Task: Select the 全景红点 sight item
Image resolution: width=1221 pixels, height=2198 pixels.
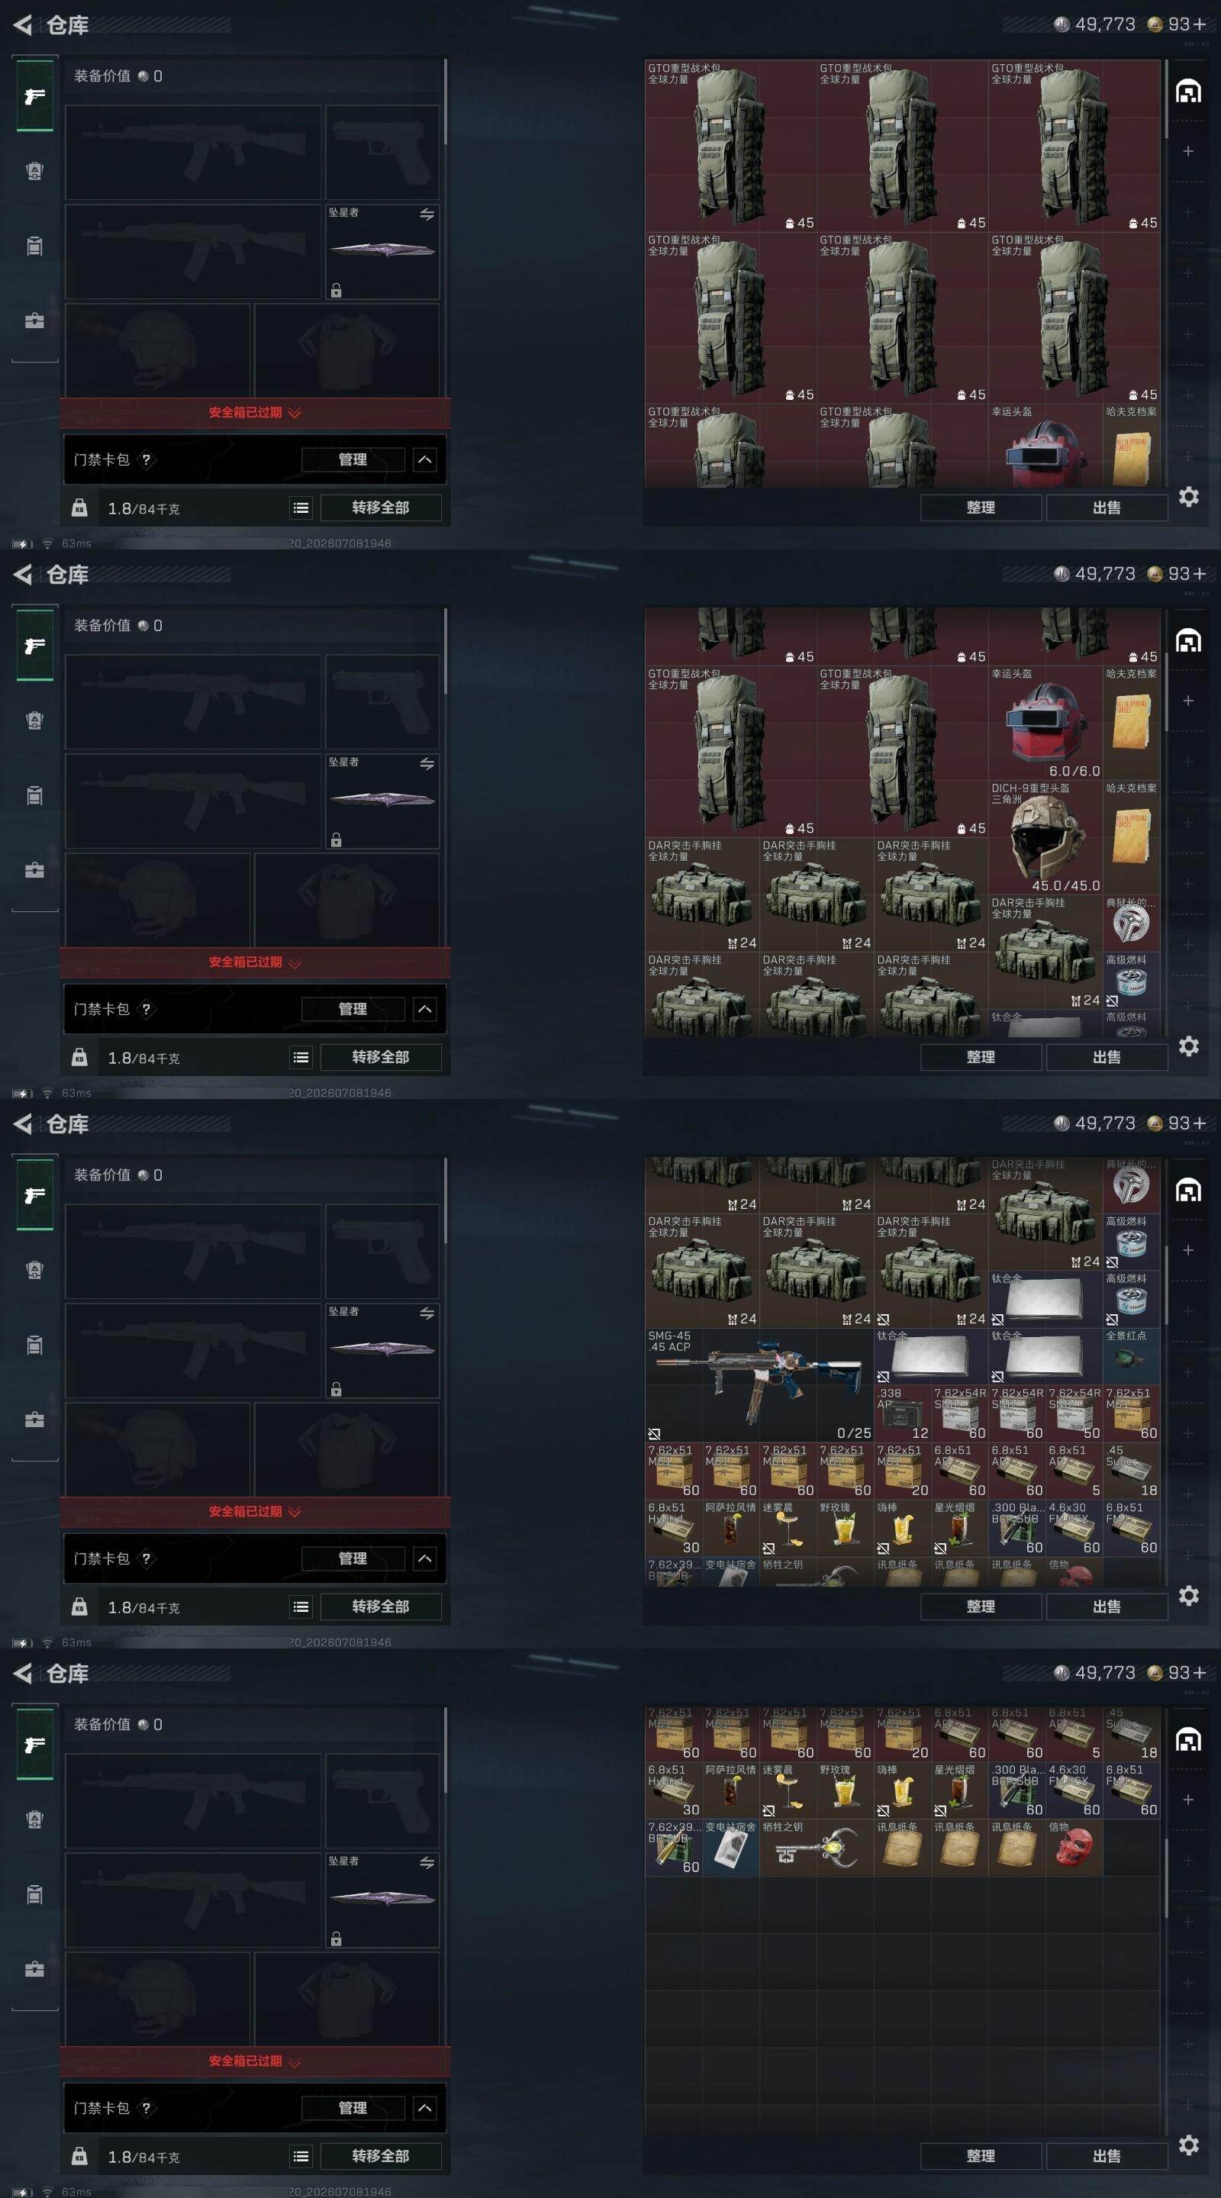Action: point(1132,1357)
